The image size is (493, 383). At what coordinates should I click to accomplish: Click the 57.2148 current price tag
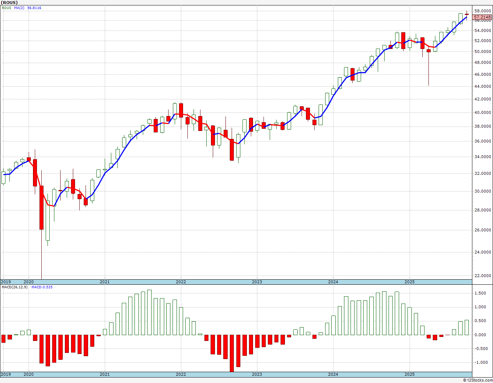(x=482, y=17)
